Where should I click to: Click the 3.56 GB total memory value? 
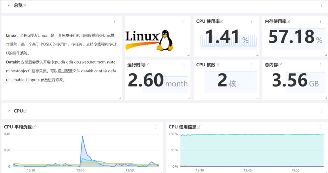[296, 80]
